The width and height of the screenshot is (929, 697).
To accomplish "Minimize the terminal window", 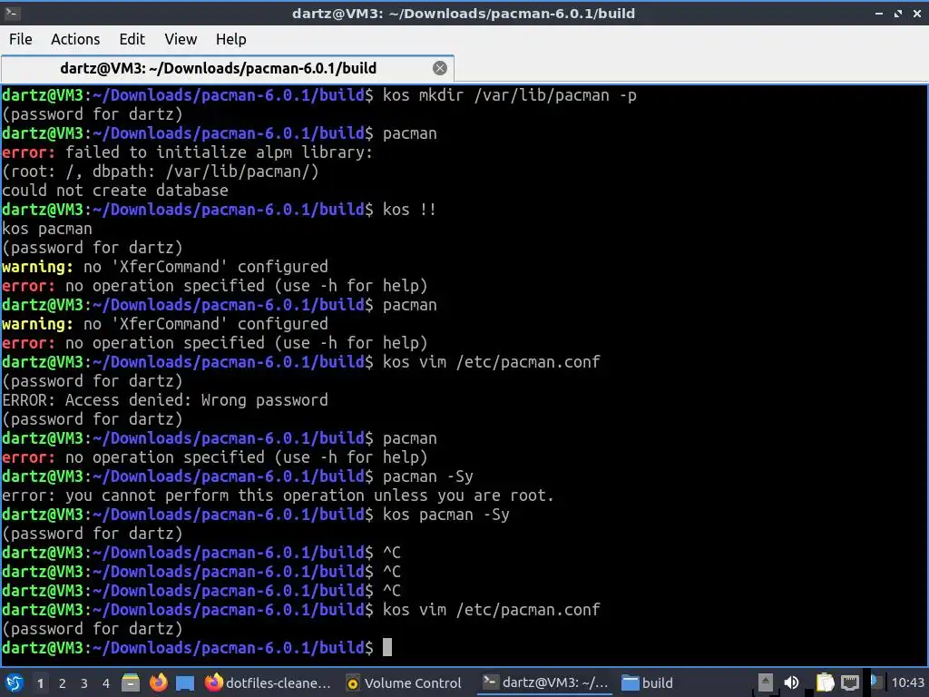I will tap(879, 13).
